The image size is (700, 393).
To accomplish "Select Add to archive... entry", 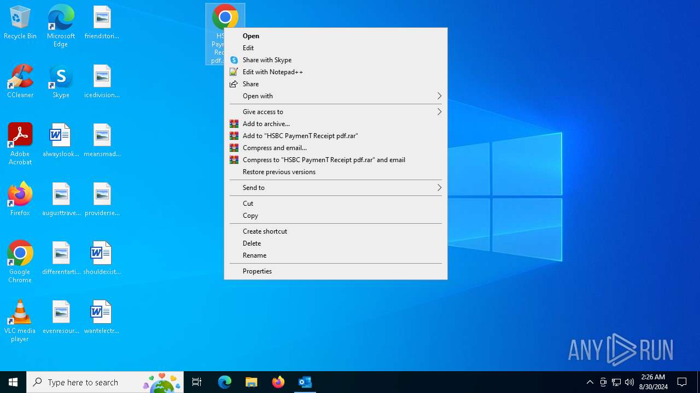I will point(336,124).
